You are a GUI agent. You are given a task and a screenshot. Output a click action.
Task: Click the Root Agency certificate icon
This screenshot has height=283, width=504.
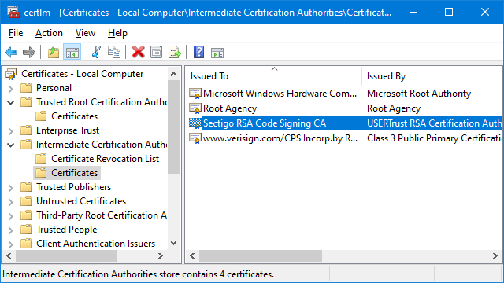[x=195, y=108]
